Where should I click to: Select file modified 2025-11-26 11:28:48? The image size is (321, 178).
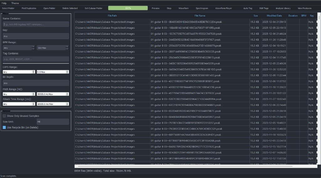[196, 40]
